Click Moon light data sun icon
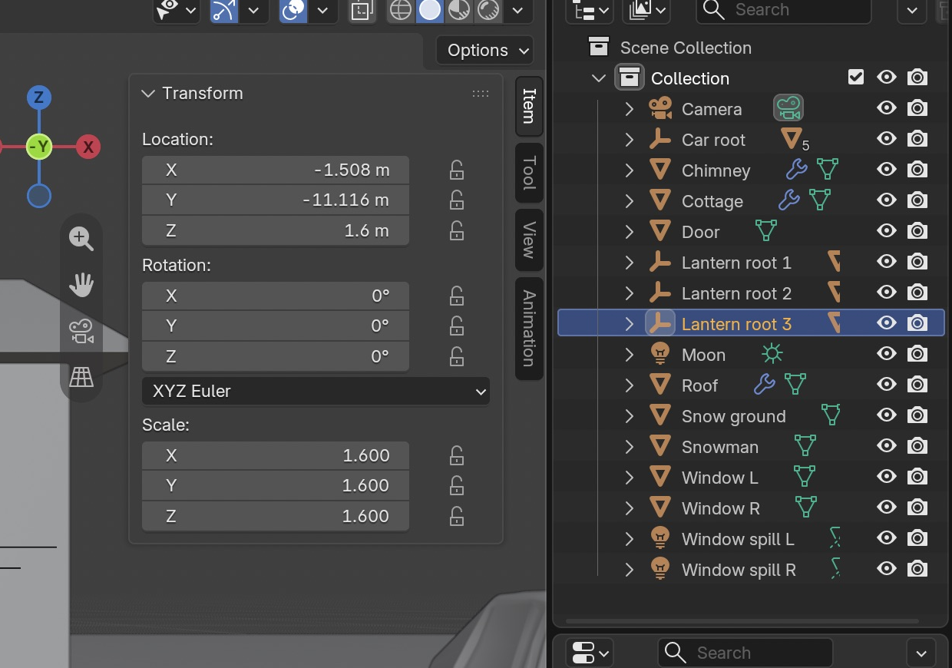 [772, 354]
